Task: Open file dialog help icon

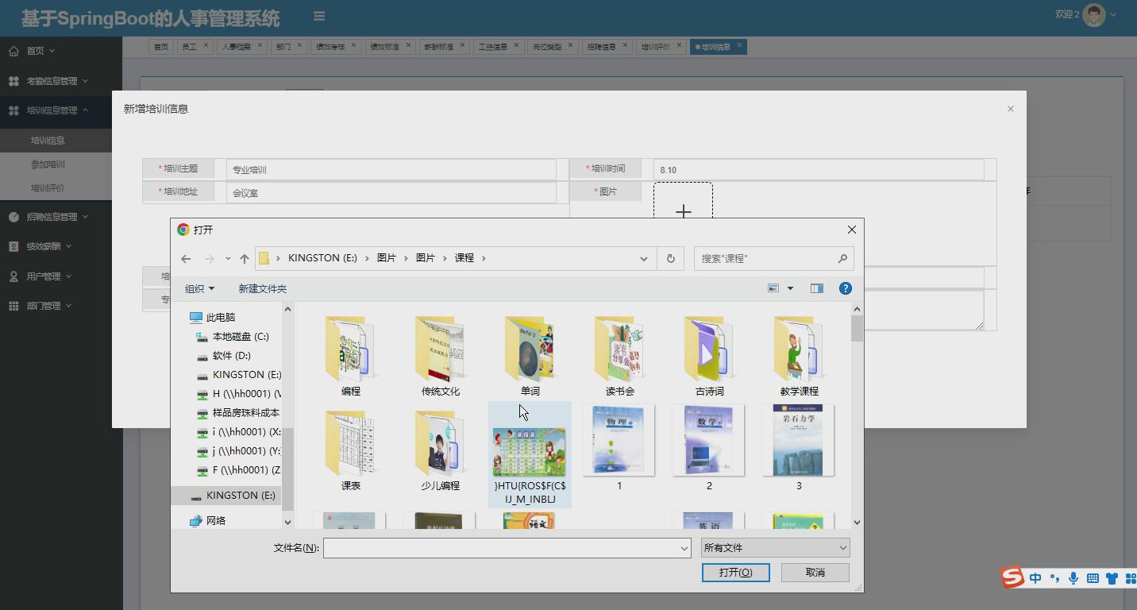Action: (845, 288)
